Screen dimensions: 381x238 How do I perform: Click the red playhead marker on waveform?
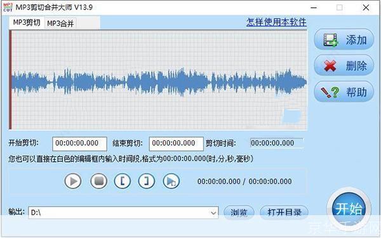pyautogui.click(x=10, y=80)
